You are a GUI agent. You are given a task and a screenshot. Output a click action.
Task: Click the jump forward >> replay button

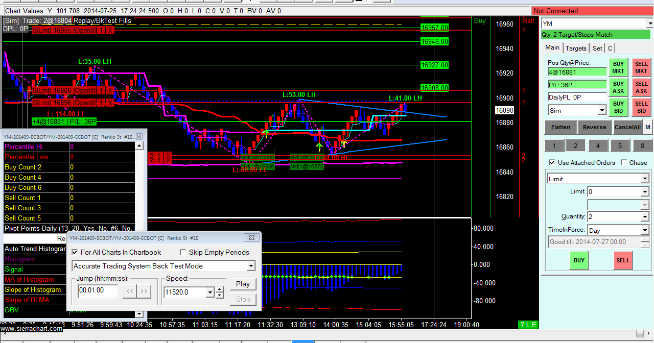coord(144,291)
